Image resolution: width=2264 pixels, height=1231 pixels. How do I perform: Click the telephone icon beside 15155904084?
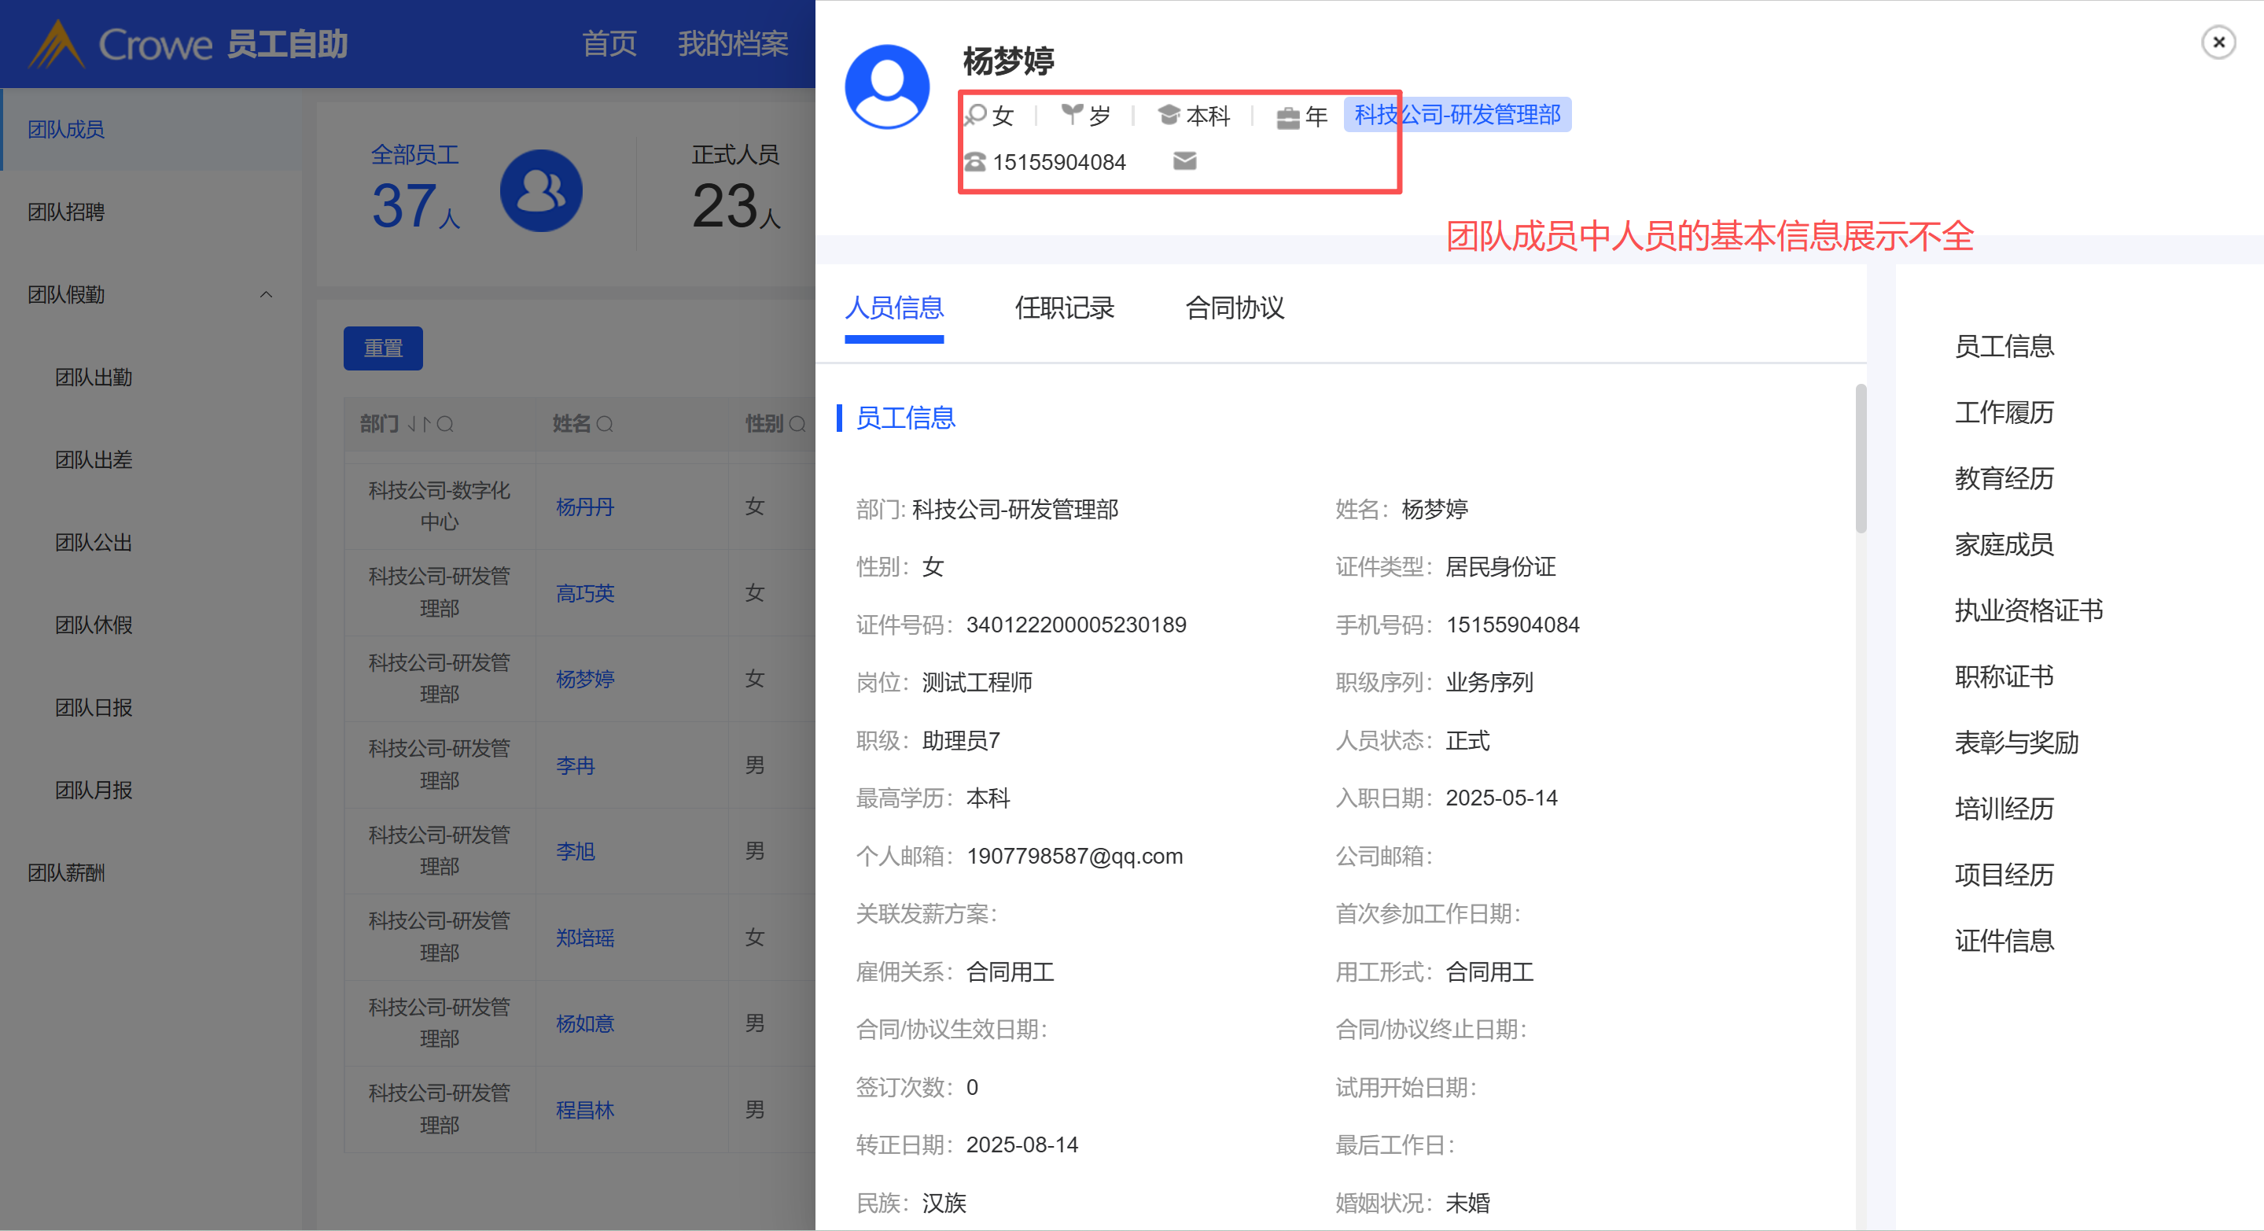(x=976, y=162)
